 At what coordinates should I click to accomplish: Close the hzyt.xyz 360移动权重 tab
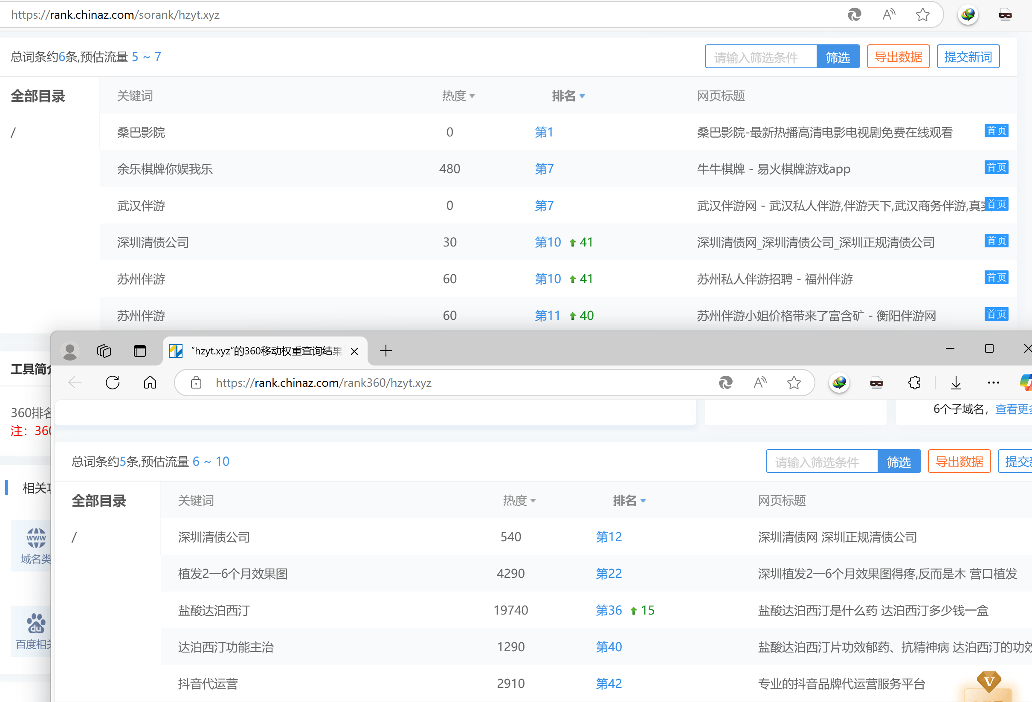click(354, 351)
